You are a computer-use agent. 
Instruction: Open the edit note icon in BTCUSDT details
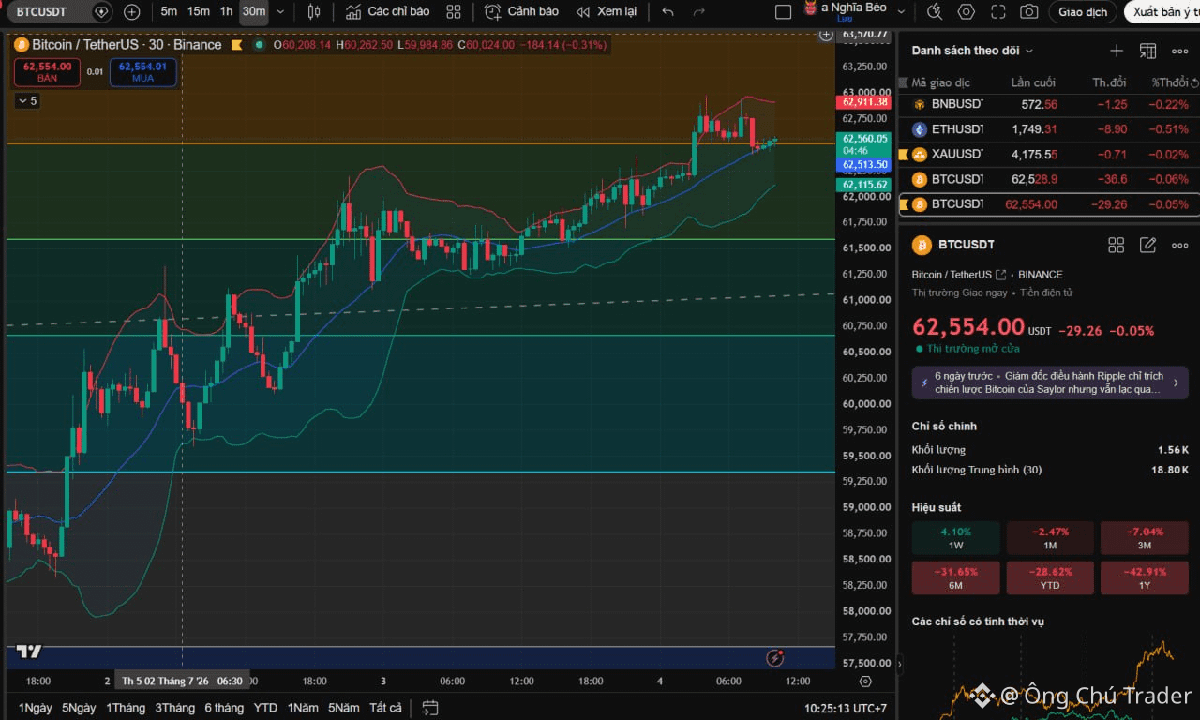coord(1147,245)
